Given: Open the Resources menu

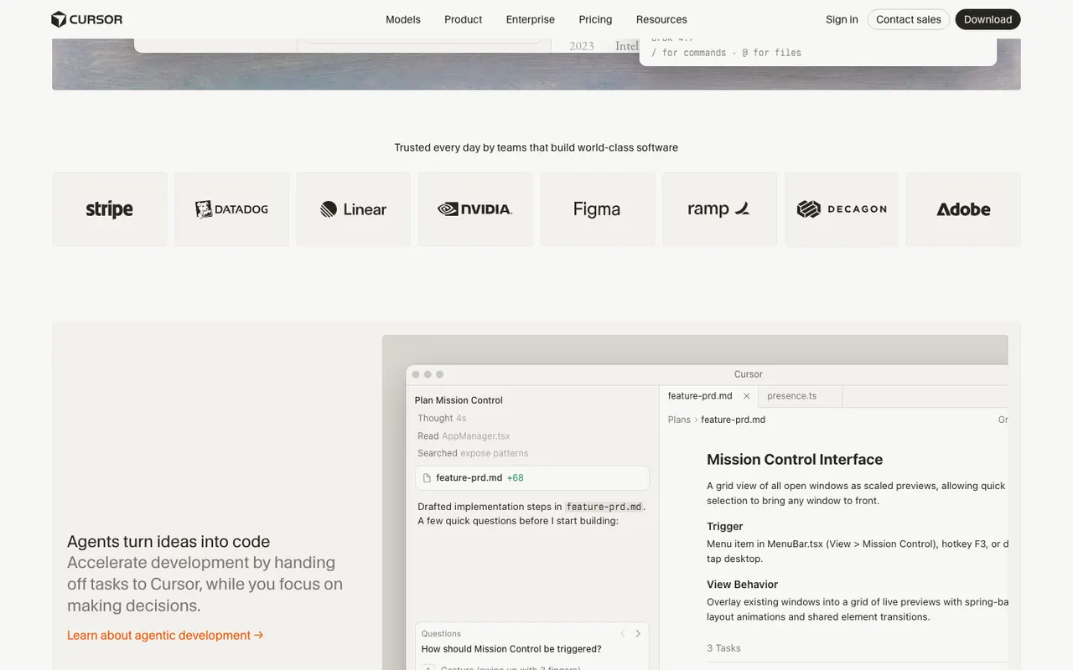Looking at the screenshot, I should point(661,19).
